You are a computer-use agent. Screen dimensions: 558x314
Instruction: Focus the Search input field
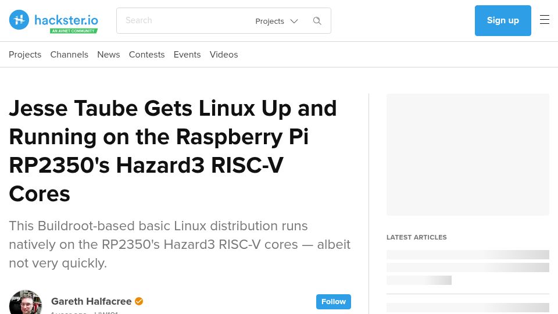(185, 21)
